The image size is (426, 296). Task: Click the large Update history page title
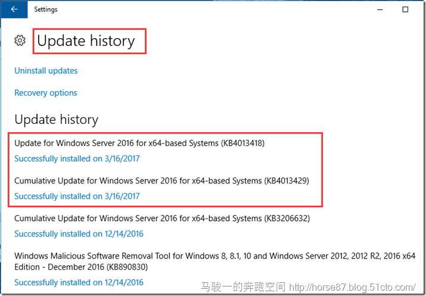pyautogui.click(x=86, y=41)
